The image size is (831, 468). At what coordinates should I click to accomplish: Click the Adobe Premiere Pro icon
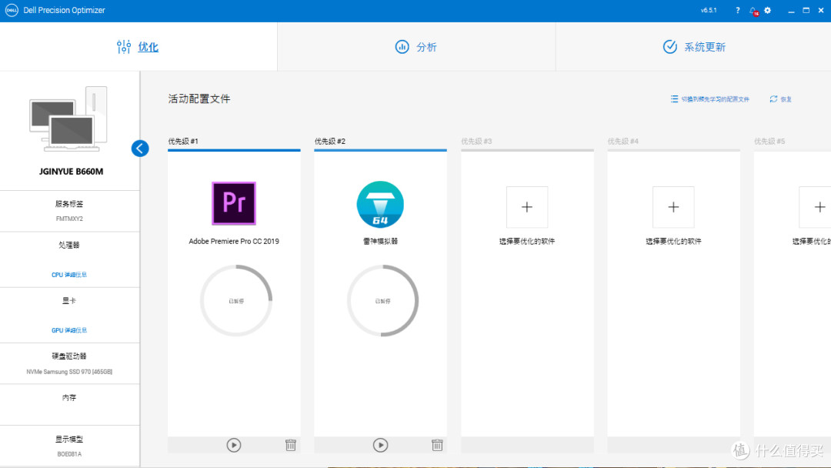(x=234, y=203)
